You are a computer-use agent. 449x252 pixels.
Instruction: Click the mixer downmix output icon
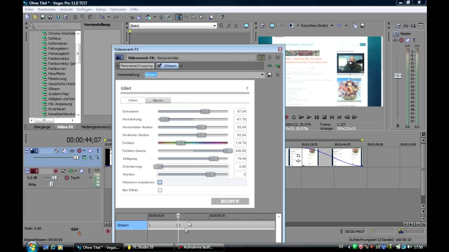click(406, 26)
